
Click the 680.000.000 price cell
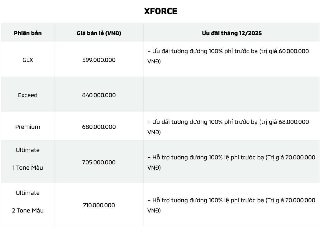tap(99, 127)
